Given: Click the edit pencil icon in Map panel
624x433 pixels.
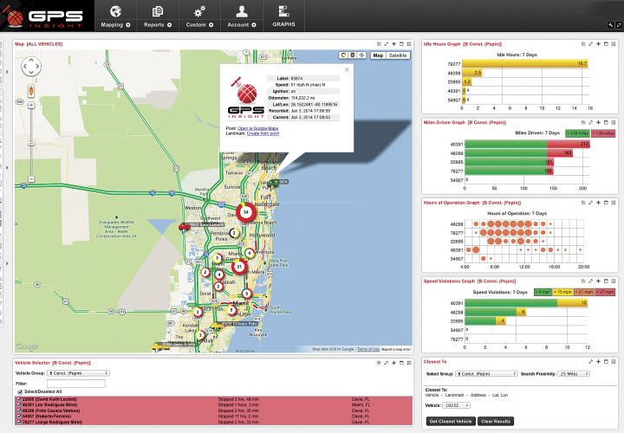Looking at the screenshot, I should point(386,44).
